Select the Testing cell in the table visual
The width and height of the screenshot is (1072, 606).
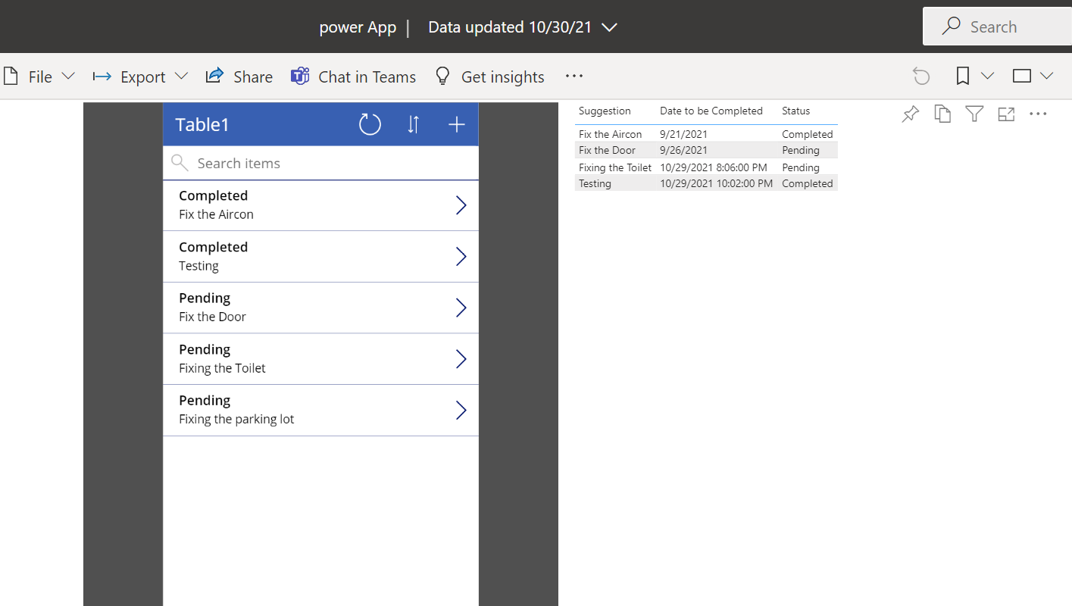pos(595,183)
